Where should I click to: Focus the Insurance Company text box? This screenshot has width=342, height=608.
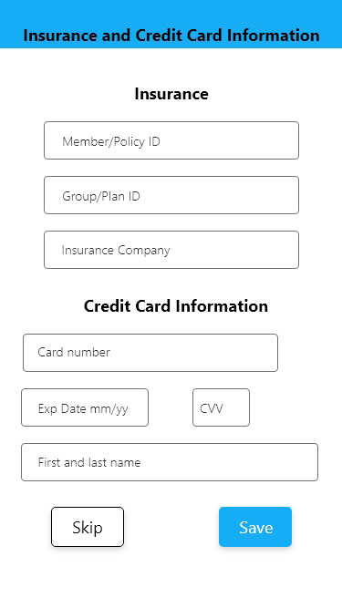click(x=171, y=250)
